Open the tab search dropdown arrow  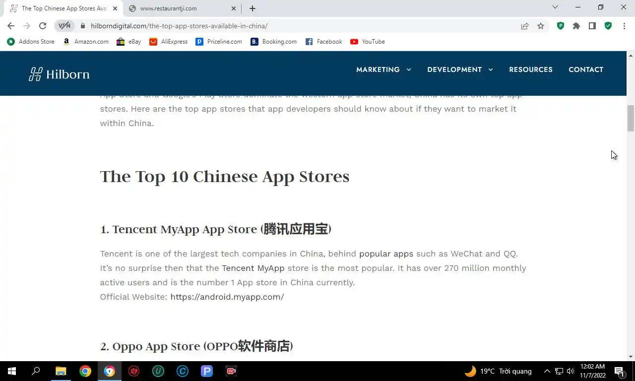[555, 7]
